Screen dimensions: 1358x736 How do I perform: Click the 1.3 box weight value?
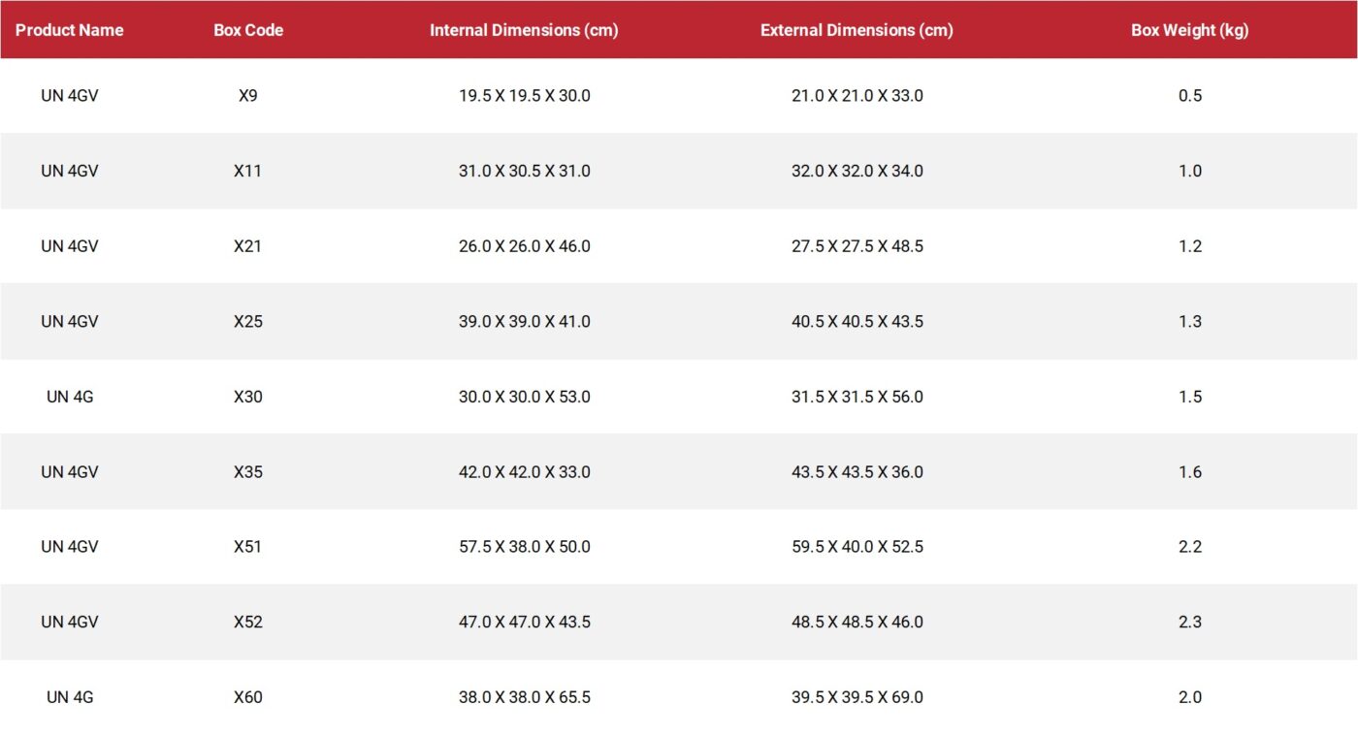pos(1190,321)
